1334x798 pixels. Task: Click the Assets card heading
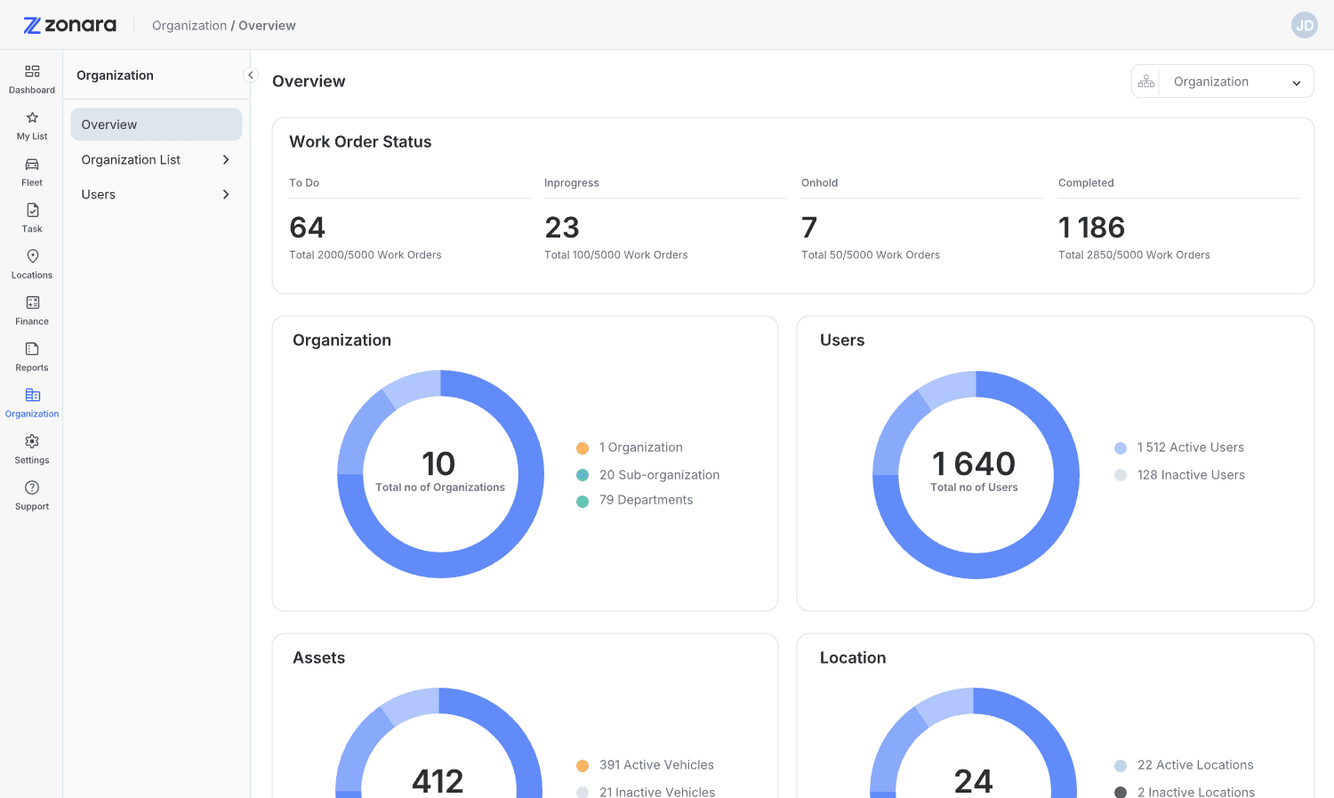(x=318, y=657)
